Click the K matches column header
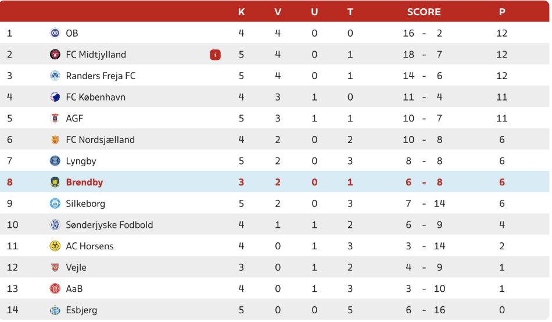This screenshot has height=322, width=552. [241, 12]
